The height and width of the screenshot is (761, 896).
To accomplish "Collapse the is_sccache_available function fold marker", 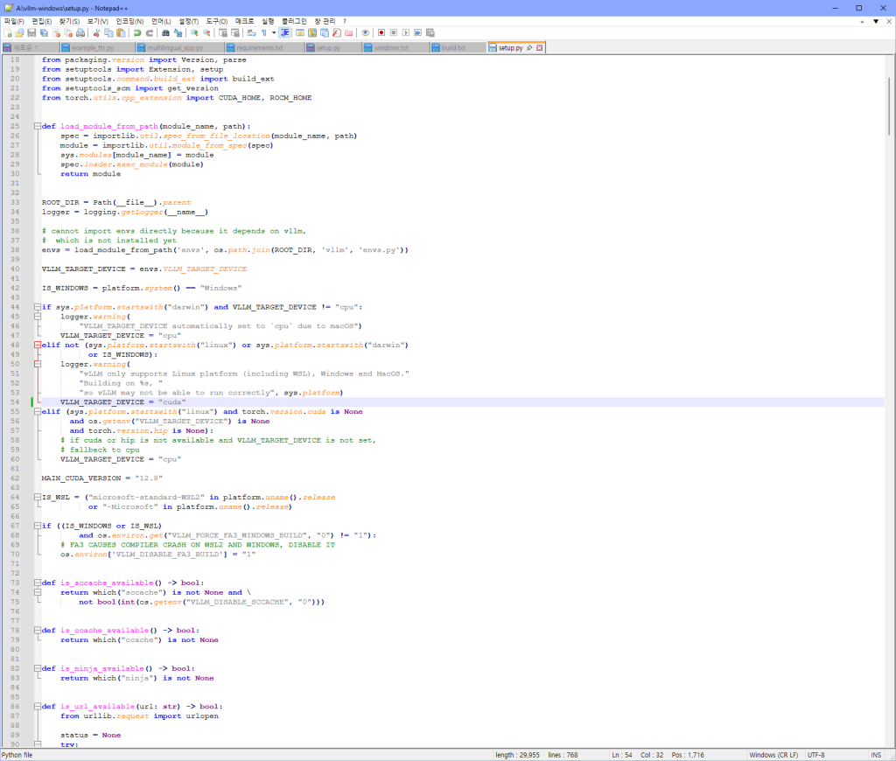I will (37, 583).
